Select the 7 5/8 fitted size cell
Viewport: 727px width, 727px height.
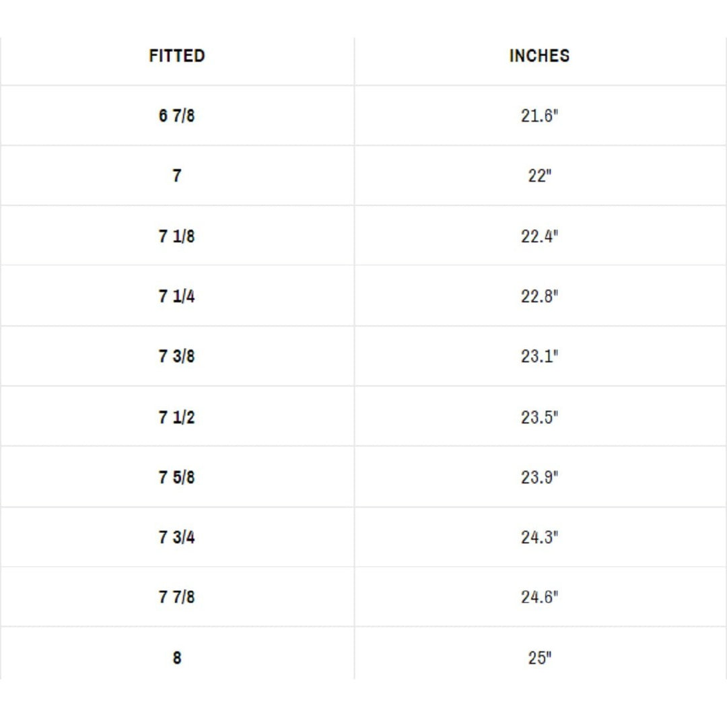tap(176, 477)
